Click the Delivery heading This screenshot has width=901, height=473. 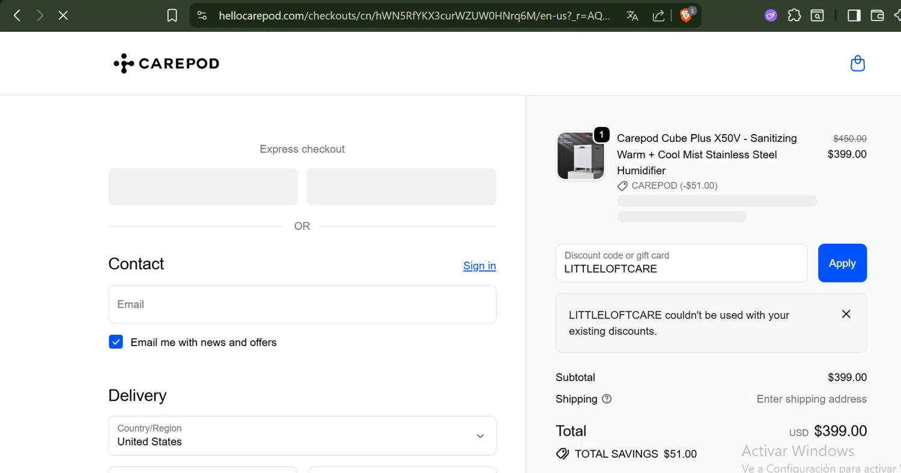(138, 395)
